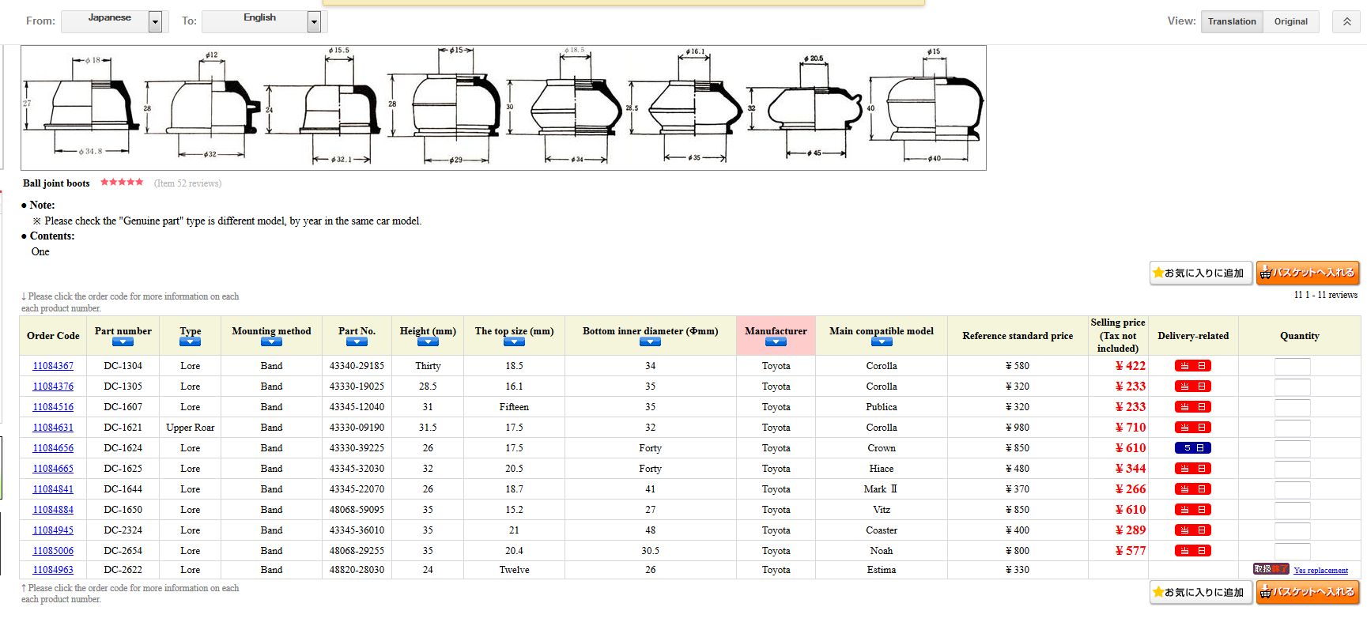The height and width of the screenshot is (626, 1367).
Task: Click the Manufacturer column sort arrow
Action: click(776, 342)
